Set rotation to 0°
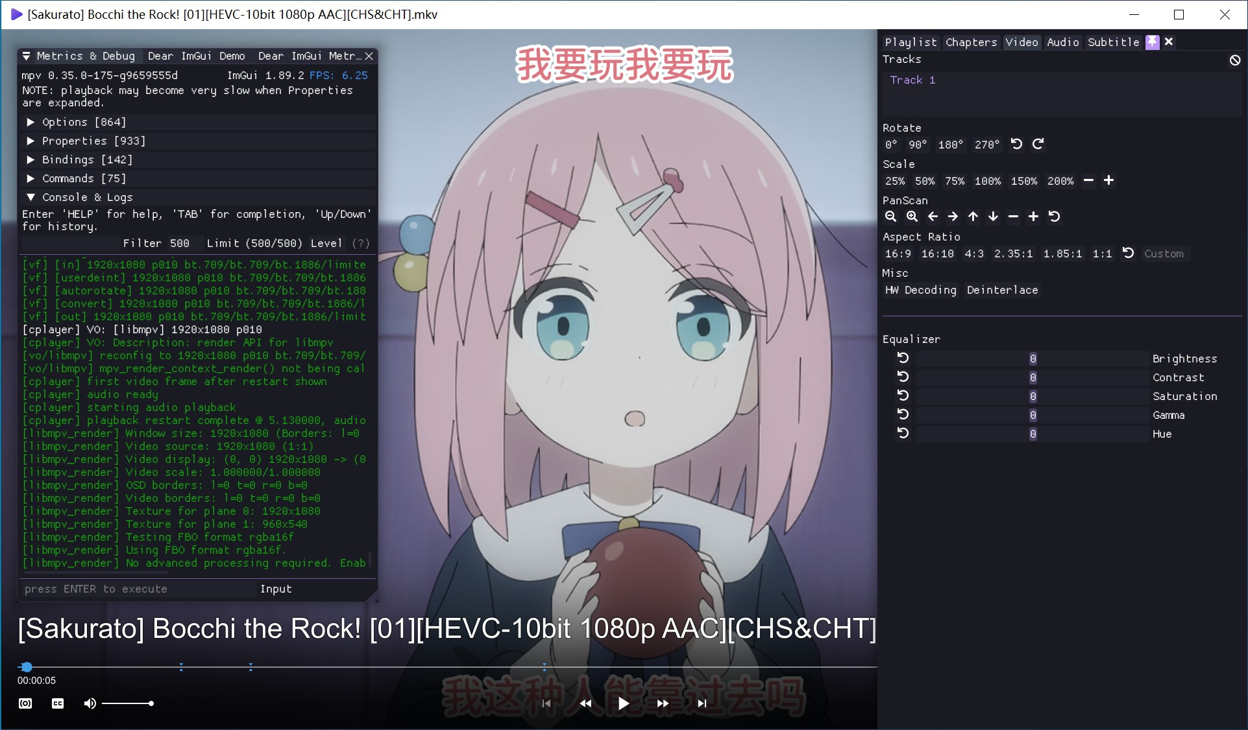The height and width of the screenshot is (730, 1248). (x=891, y=145)
